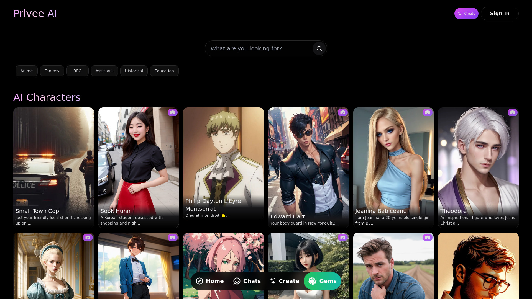
Task: Click the camera icon on Theodore card
Action: coord(512,112)
